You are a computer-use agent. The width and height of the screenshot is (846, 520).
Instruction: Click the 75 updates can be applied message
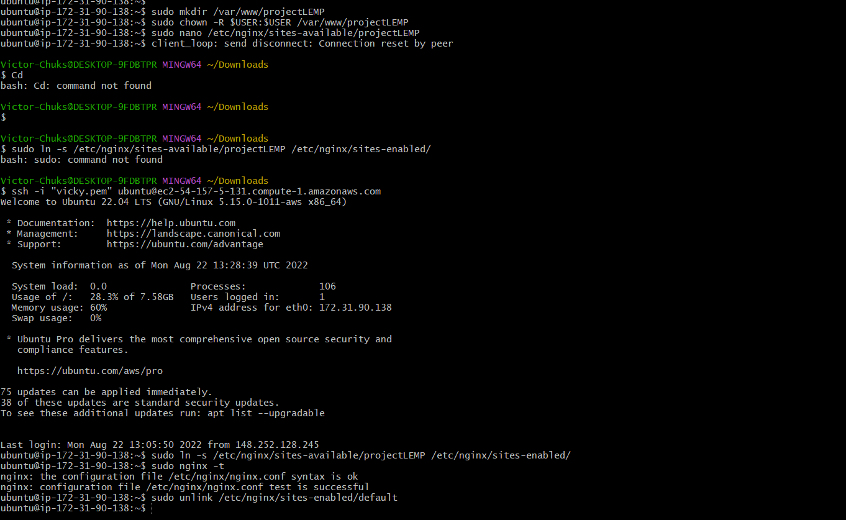click(x=106, y=391)
